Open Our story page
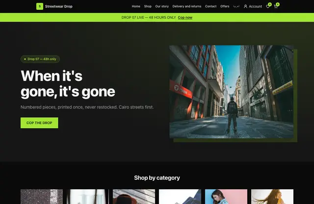The width and height of the screenshot is (314, 204). (162, 6)
